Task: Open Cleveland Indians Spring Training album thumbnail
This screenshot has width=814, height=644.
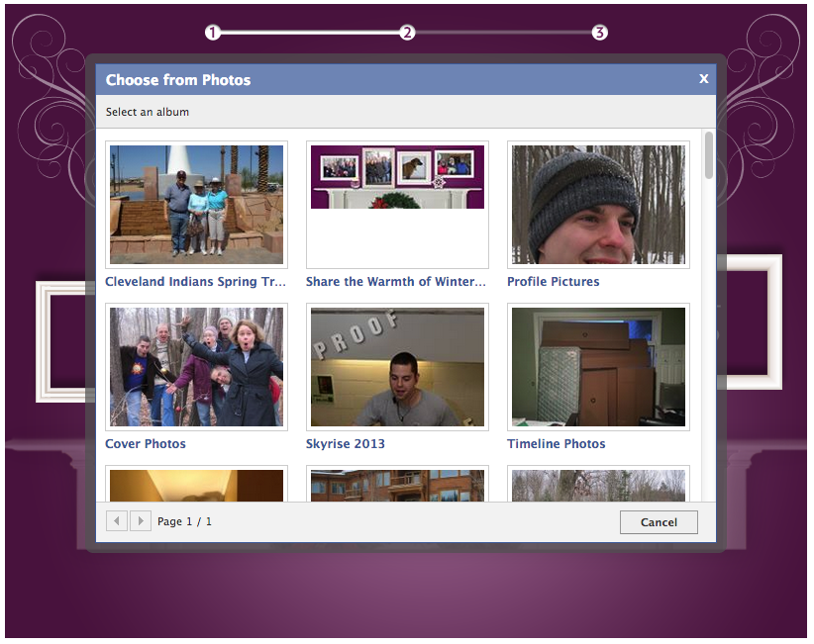Action: [x=196, y=205]
